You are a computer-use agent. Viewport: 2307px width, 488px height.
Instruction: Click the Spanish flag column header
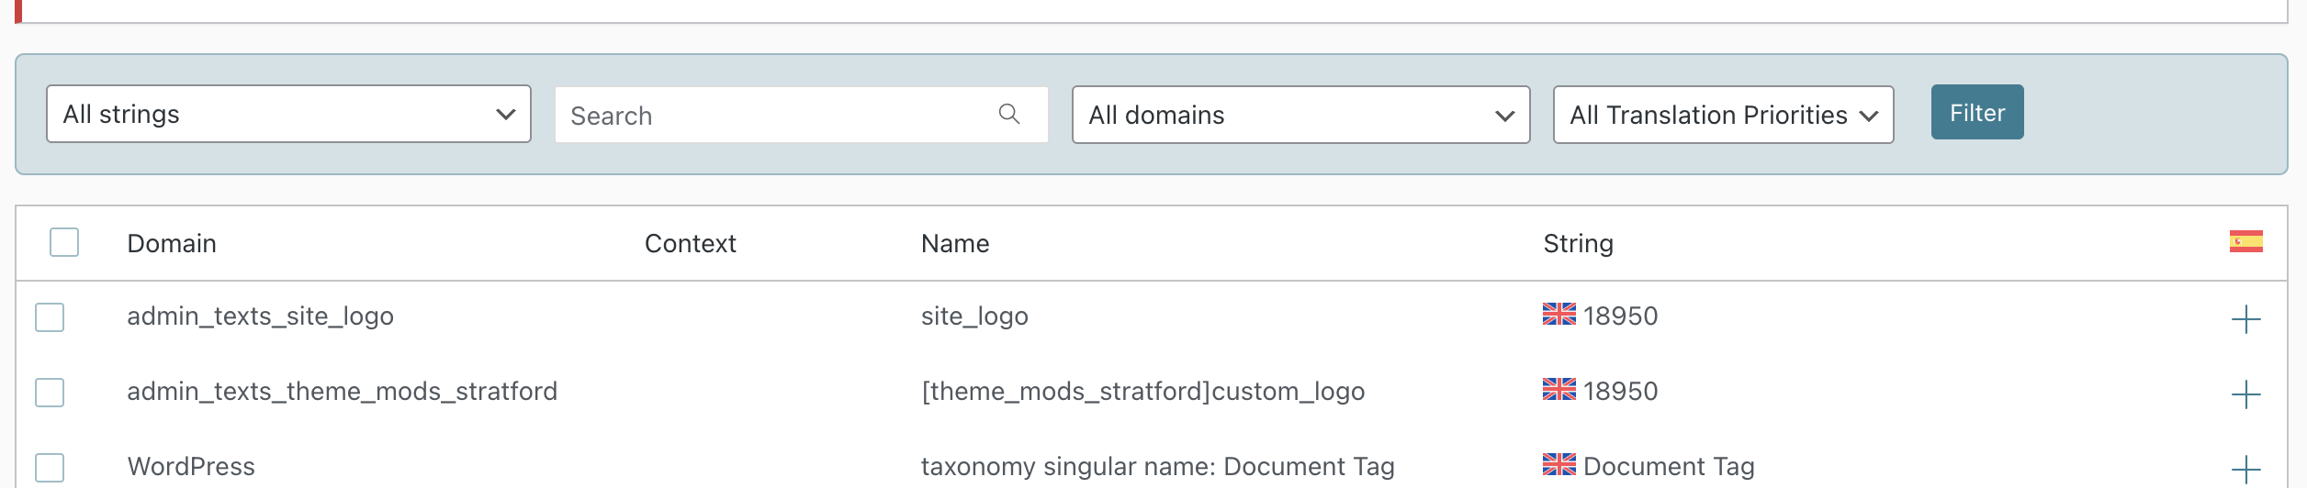point(2245,241)
